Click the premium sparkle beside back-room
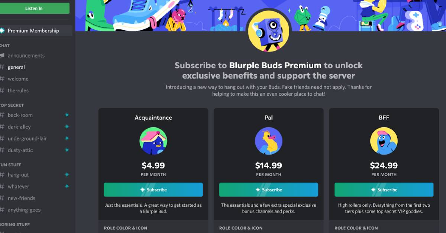 [67, 115]
